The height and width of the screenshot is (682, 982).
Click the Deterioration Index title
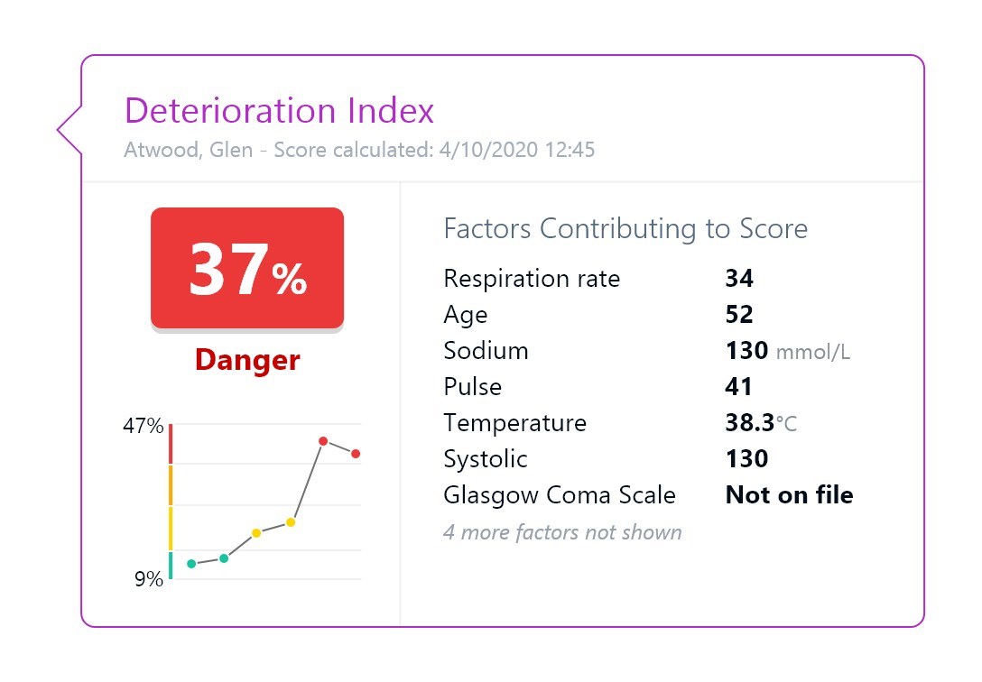279,111
